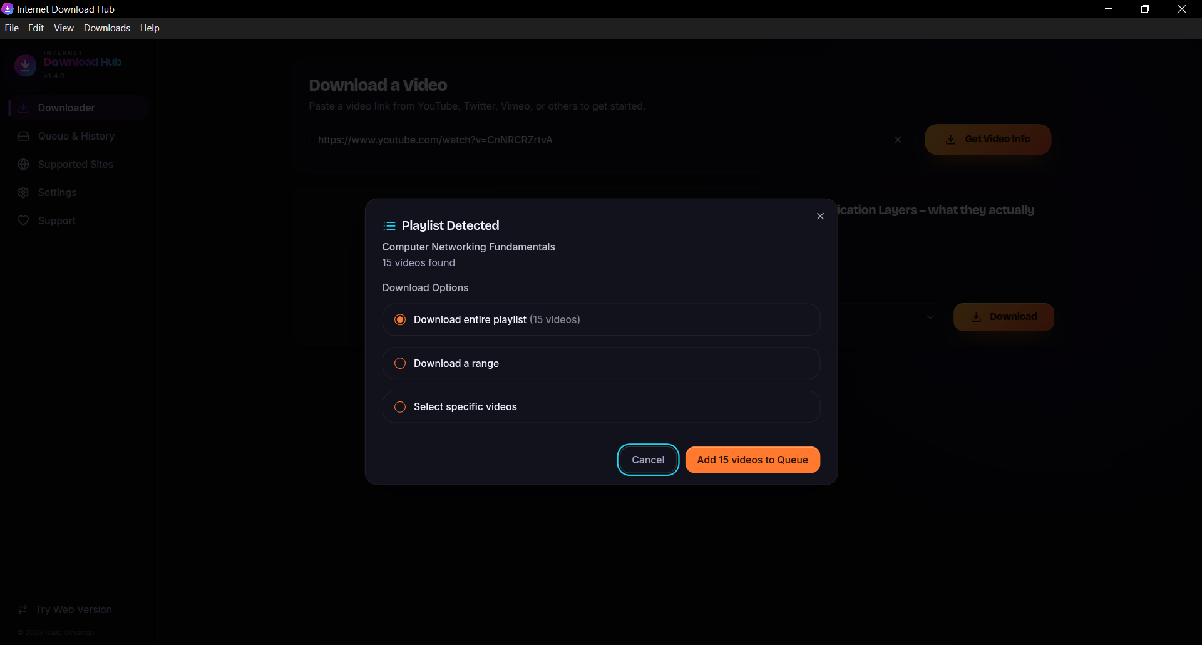Click the 'Computer Networking Fundamentals' playlist title
1202x645 pixels.
(x=468, y=247)
